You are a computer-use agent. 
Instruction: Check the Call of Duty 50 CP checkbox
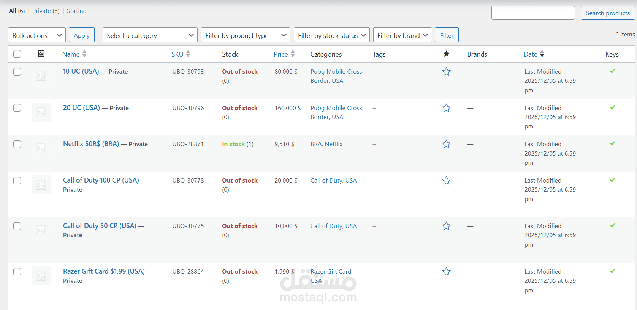point(17,226)
